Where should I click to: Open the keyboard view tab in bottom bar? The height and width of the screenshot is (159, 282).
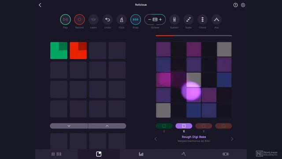(56, 154)
